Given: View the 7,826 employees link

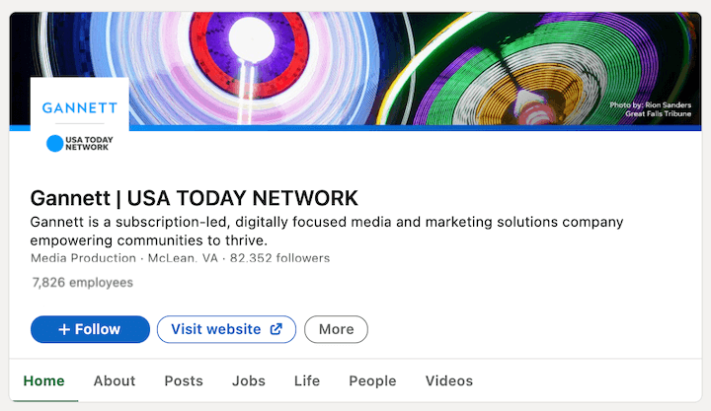Looking at the screenshot, I should [x=82, y=283].
